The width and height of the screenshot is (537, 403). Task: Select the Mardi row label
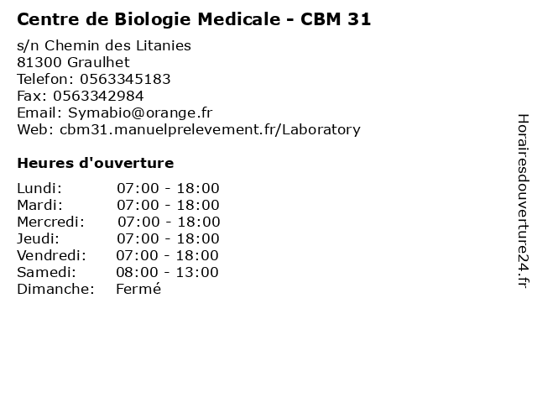coord(40,205)
